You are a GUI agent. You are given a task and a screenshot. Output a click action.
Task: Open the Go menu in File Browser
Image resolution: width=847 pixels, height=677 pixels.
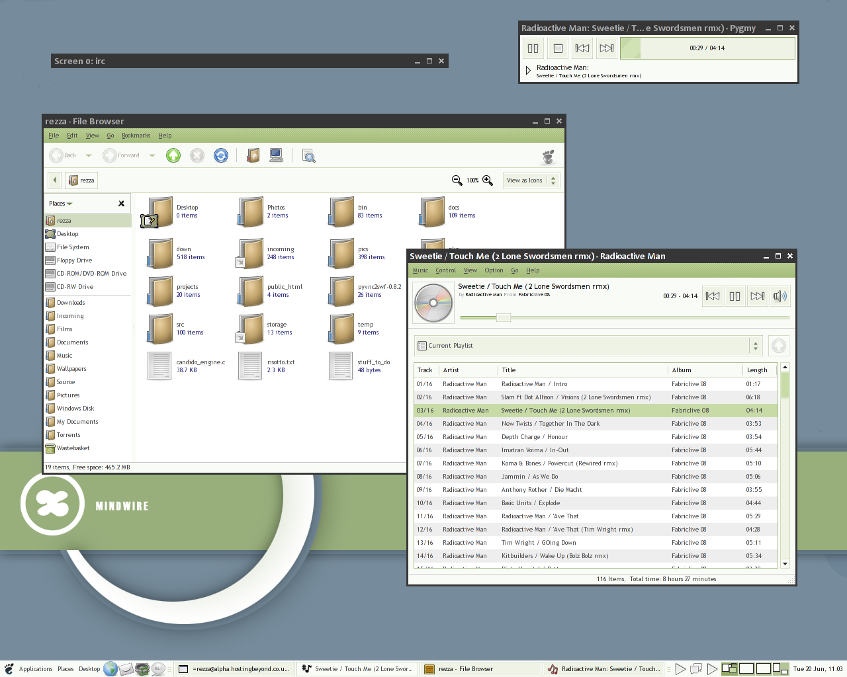point(111,136)
